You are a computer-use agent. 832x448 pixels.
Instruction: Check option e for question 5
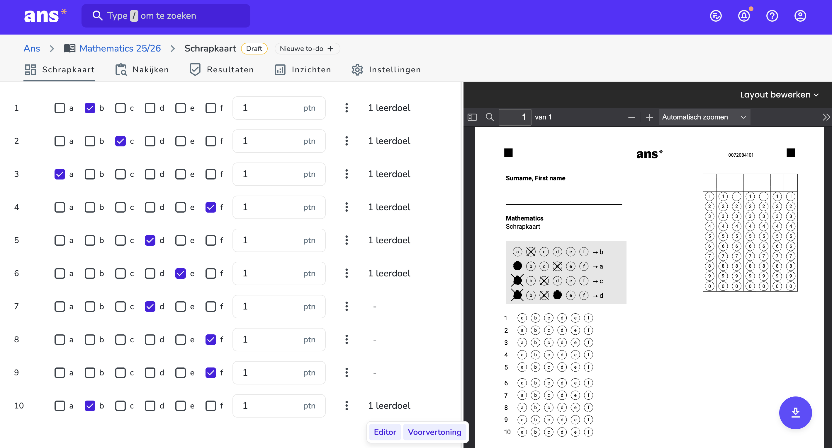click(x=181, y=241)
